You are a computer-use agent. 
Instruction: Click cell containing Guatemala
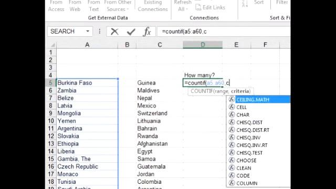tap(160, 166)
